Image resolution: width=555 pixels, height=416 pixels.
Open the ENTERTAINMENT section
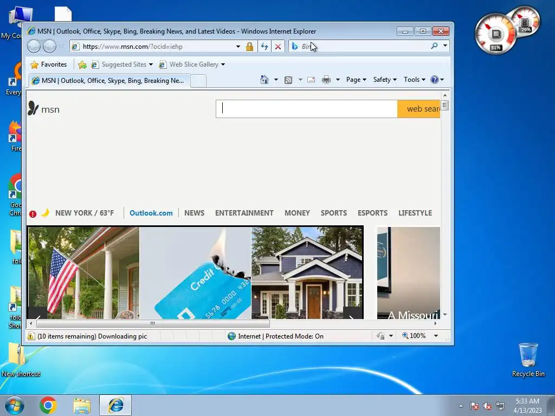(x=244, y=213)
